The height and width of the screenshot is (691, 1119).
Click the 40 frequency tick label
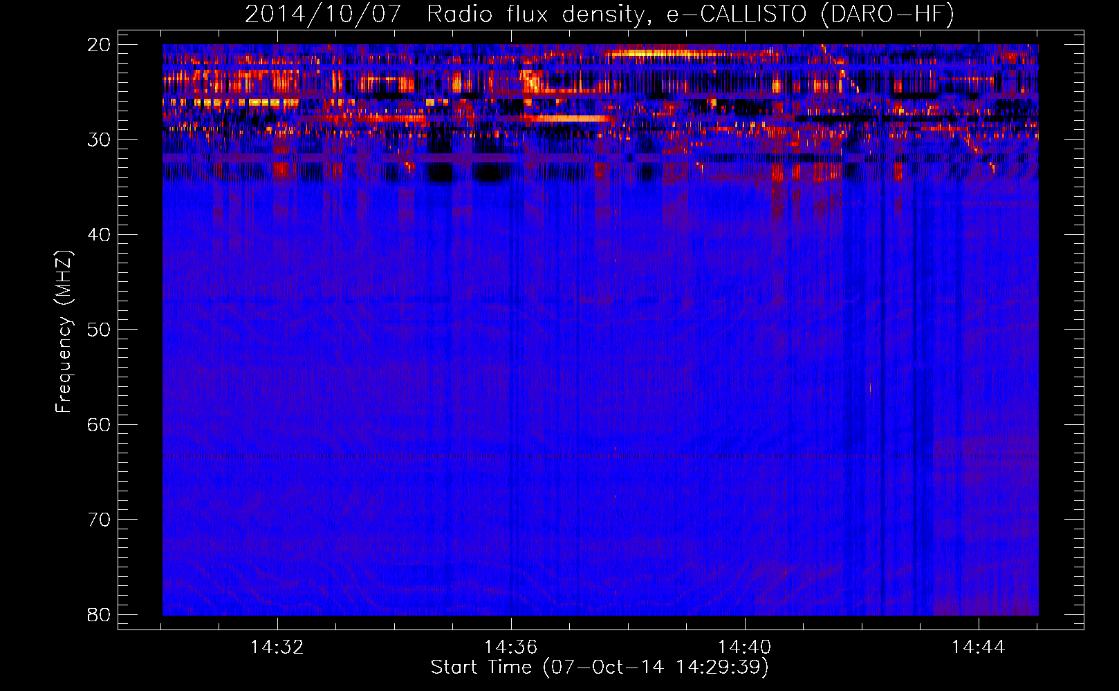coord(99,235)
